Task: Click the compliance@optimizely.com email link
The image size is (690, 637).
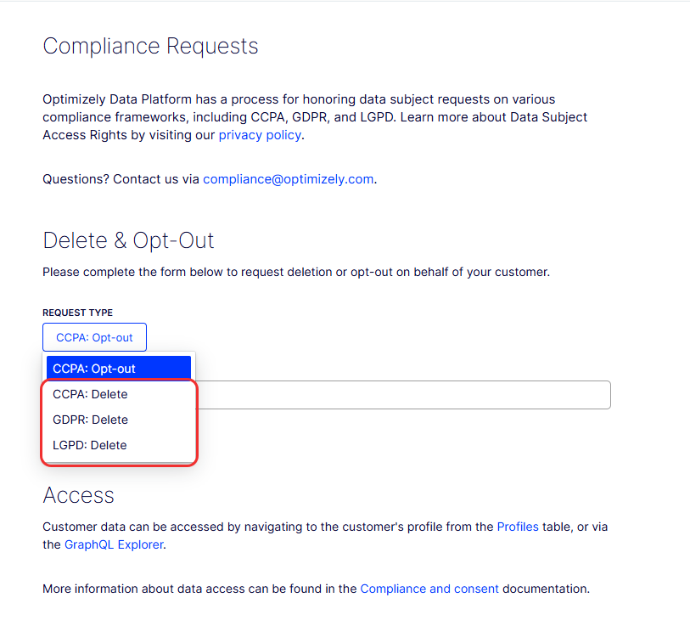Action: click(289, 179)
